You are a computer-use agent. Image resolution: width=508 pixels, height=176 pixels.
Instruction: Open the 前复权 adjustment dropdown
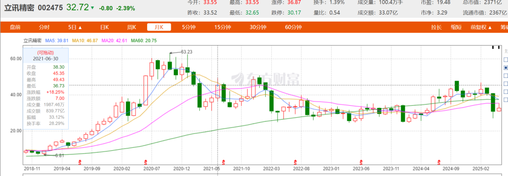coord(481,28)
